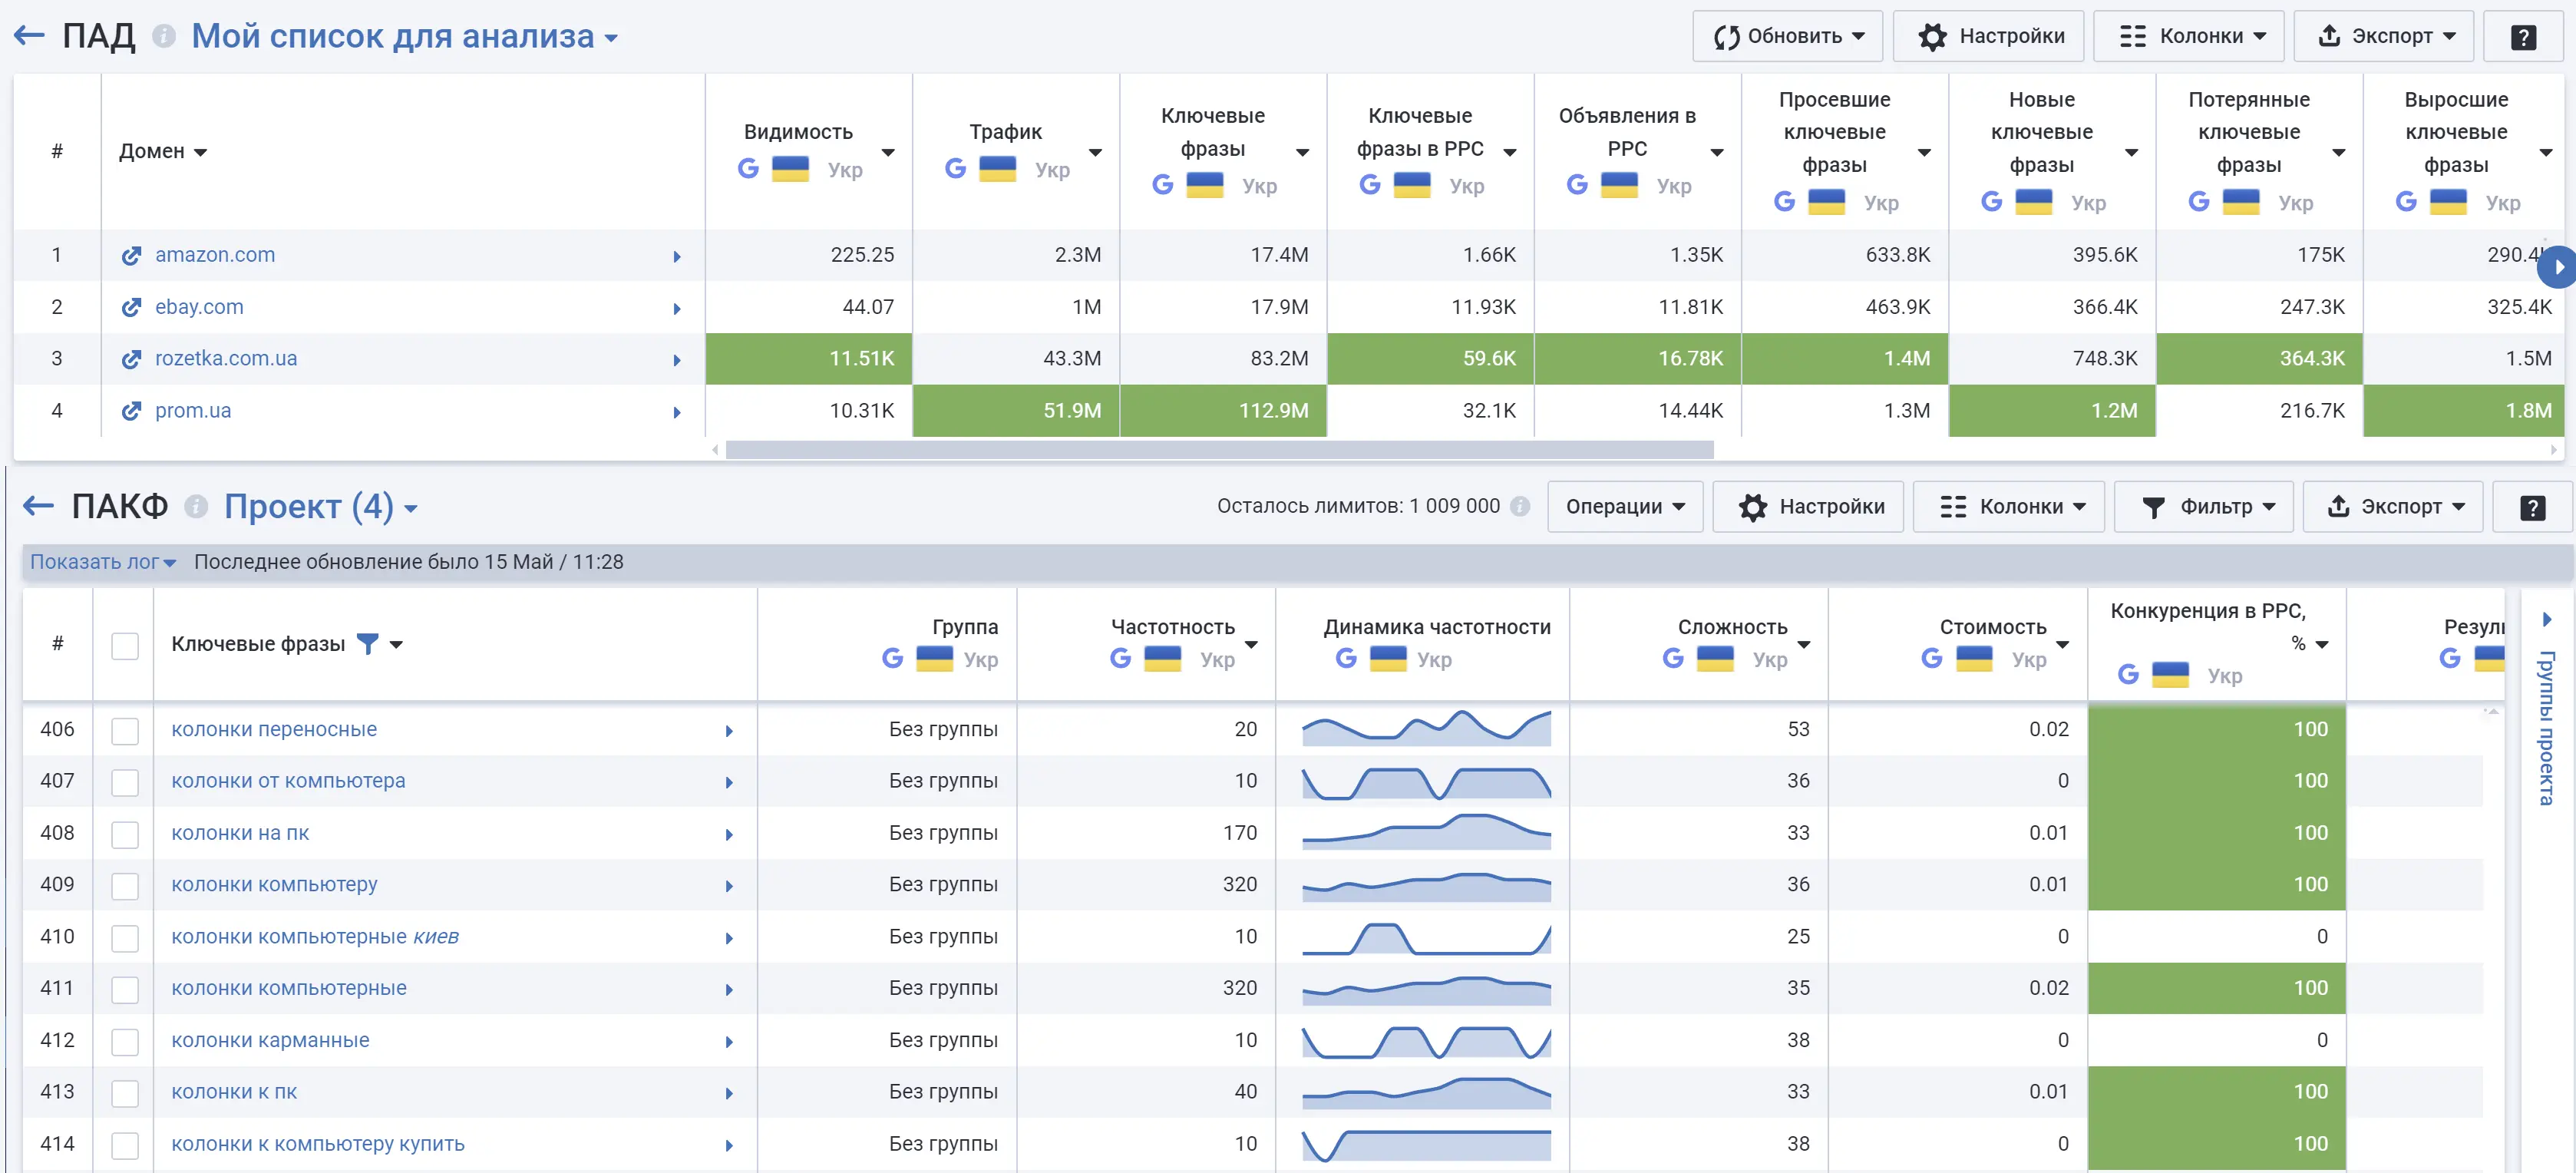Image resolution: width=2576 pixels, height=1173 pixels.
Task: Toggle the select-all checkbox in keywords header
Action: click(125, 646)
